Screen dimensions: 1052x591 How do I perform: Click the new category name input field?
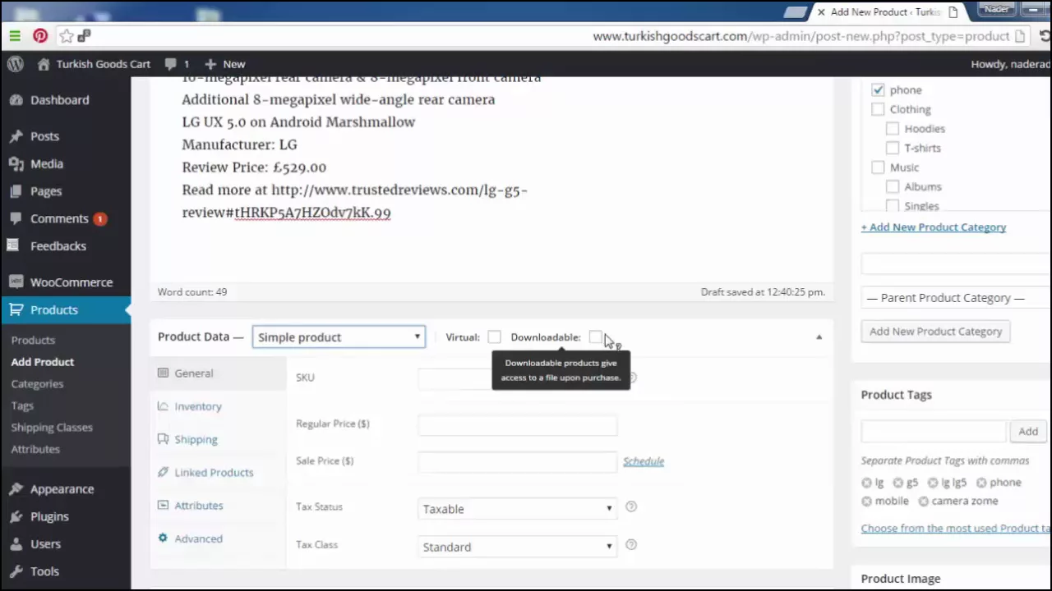(x=956, y=263)
